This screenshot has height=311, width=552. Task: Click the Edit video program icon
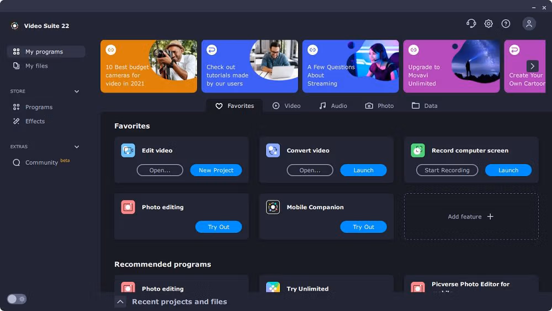click(x=128, y=150)
